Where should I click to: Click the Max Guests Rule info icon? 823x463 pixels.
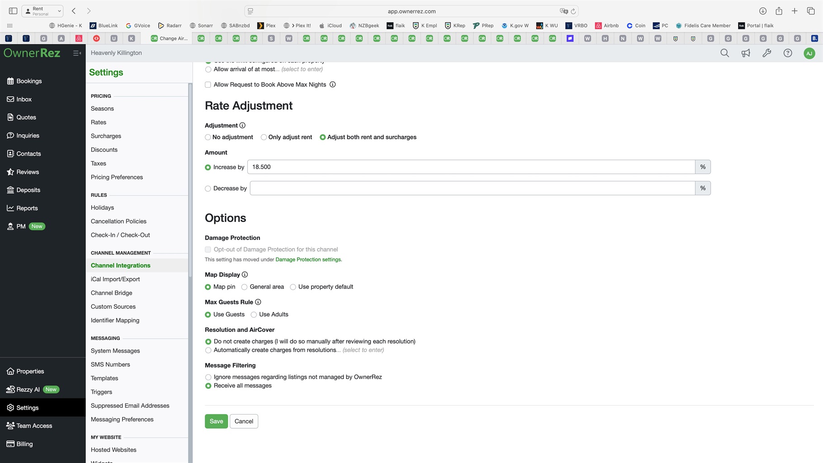pos(258,302)
